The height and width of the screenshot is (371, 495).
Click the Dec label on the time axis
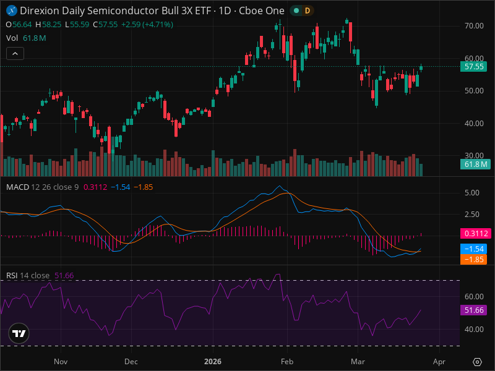[x=131, y=362]
